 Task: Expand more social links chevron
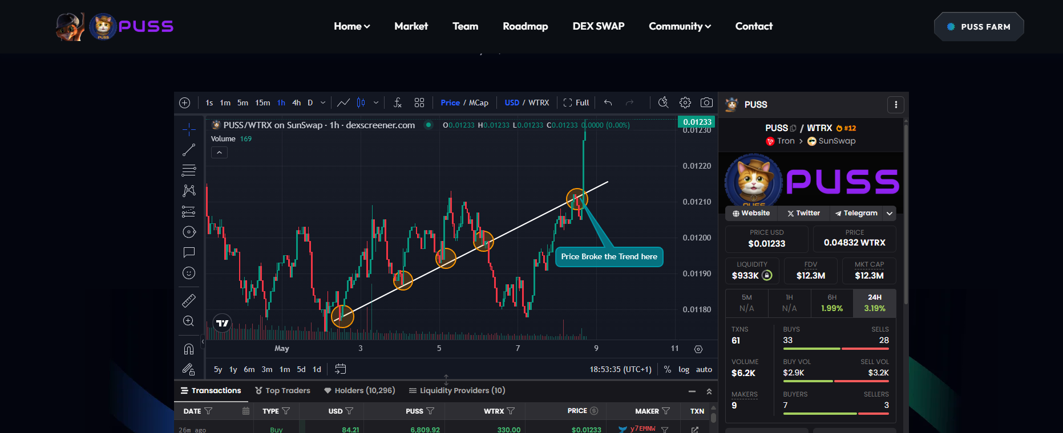pyautogui.click(x=889, y=213)
